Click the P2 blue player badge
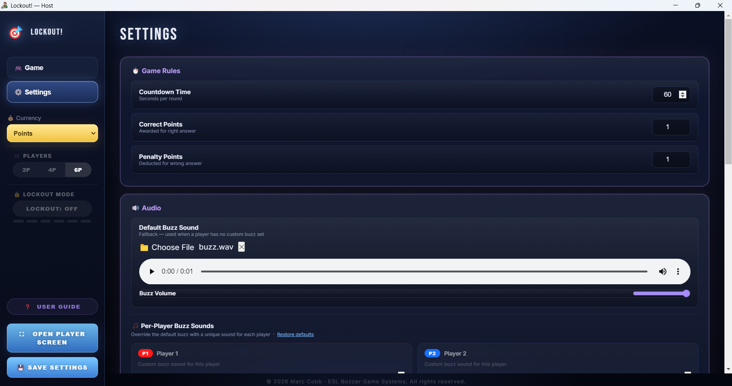Viewport: 732px width, 386px height. (432, 354)
